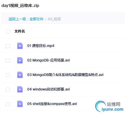Screen dimensions: 125x114
Task: Open 03 MongoDB简介&体系结构&数据模型&特点.avi
Action: click(x=65, y=75)
